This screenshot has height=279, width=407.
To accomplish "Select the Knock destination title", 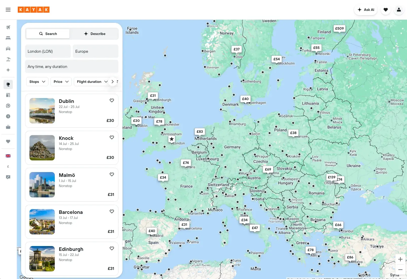I will pos(66,138).
